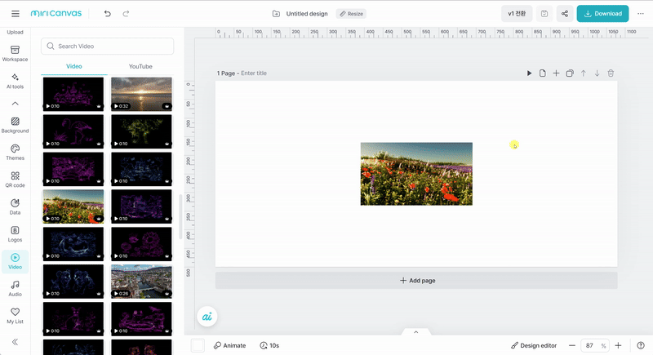Duplicate the page with the copy icon
The width and height of the screenshot is (653, 355).
(570, 73)
